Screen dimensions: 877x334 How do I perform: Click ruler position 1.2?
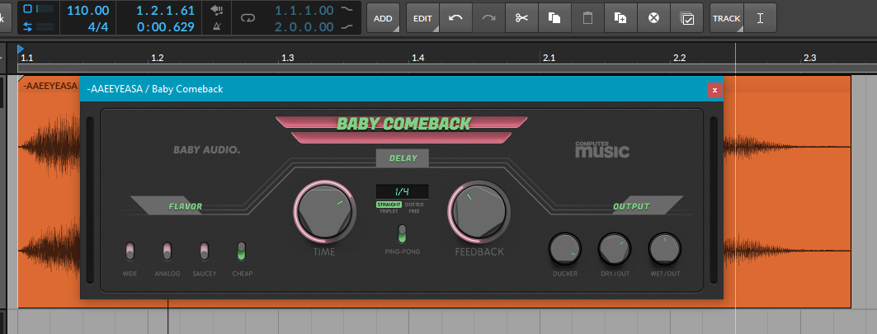(157, 58)
